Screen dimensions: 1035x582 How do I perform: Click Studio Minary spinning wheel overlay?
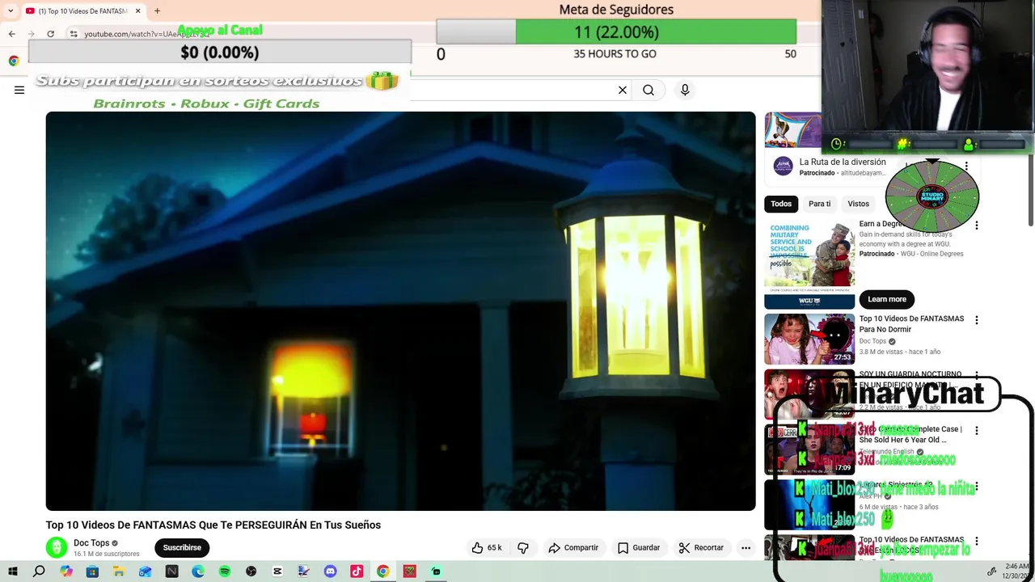tap(932, 196)
